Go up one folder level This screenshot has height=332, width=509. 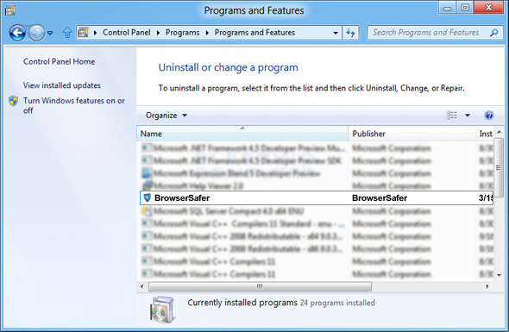67,33
